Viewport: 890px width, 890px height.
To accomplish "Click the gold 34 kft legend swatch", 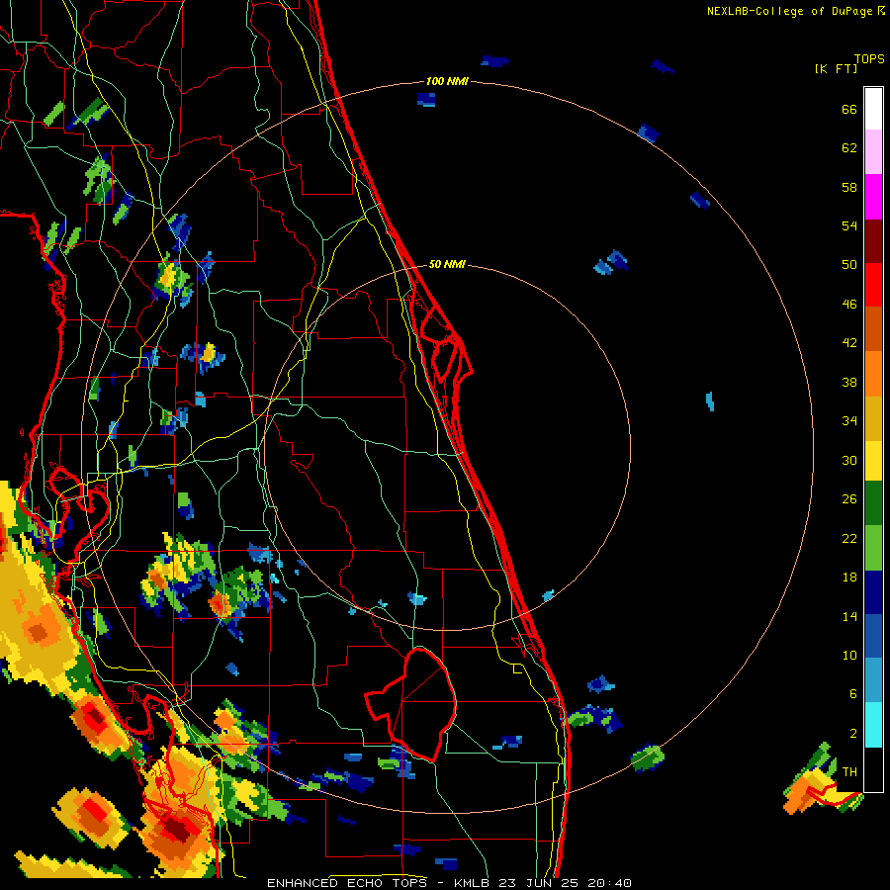I will [x=873, y=418].
